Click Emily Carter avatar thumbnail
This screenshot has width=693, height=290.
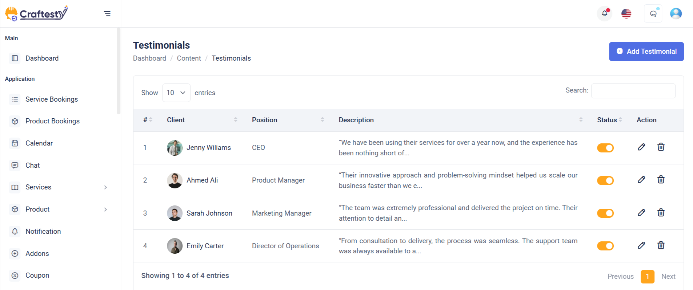click(175, 246)
